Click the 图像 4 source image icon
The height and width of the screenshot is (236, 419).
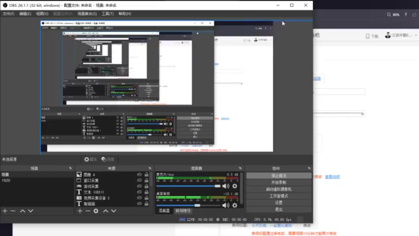tap(79, 175)
